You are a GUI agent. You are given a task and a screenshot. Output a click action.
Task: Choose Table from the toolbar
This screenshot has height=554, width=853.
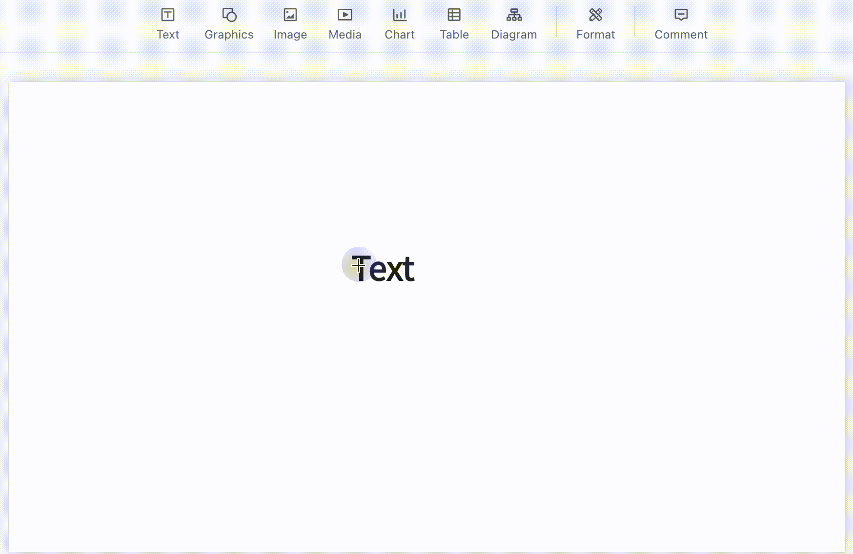pyautogui.click(x=454, y=34)
